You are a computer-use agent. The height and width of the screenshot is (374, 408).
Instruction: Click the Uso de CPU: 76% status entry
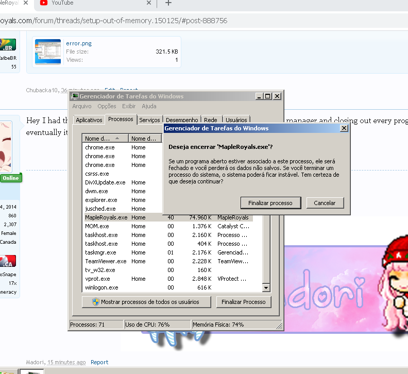pos(158,325)
